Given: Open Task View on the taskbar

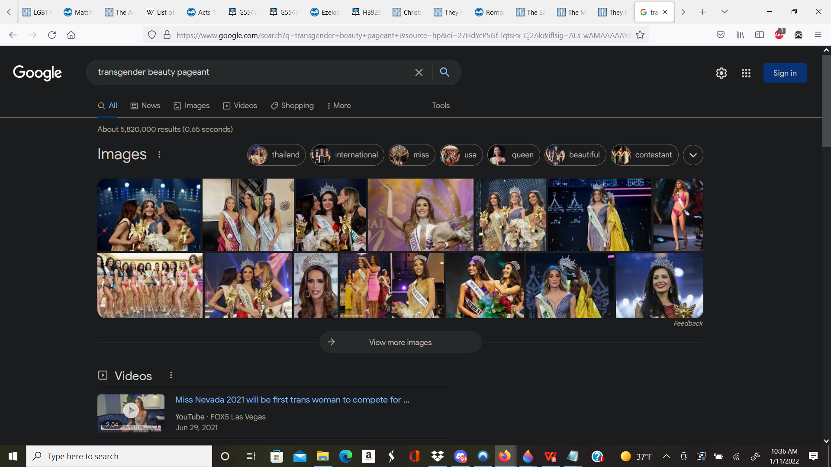Looking at the screenshot, I should tap(251, 456).
